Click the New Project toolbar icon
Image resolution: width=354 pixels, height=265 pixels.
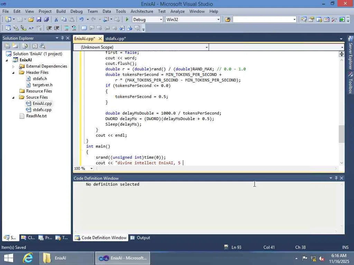tap(8, 20)
